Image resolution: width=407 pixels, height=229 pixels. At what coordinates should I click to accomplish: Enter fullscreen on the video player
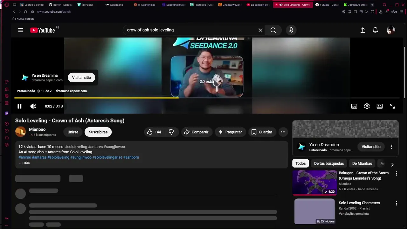click(392, 106)
